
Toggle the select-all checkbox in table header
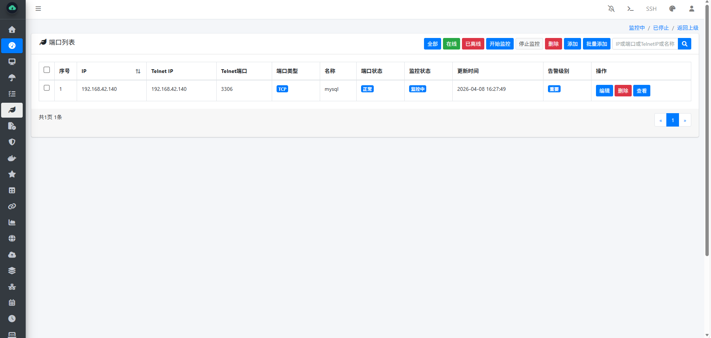coord(47,70)
